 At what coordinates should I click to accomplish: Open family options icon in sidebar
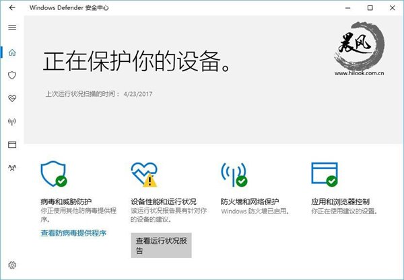12,168
